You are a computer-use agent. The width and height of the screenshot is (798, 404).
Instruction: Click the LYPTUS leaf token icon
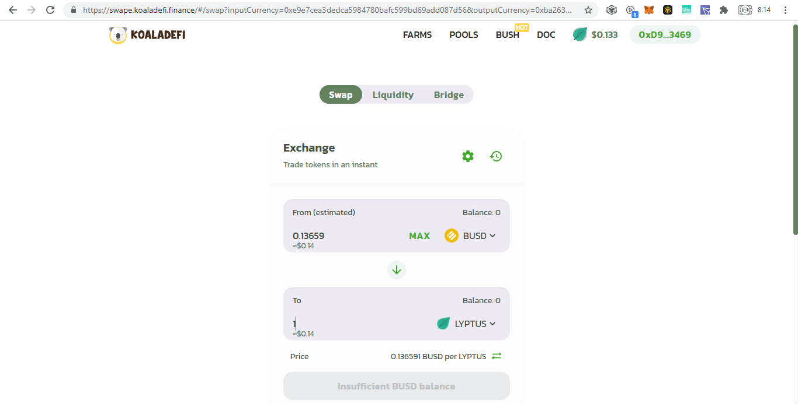(443, 324)
